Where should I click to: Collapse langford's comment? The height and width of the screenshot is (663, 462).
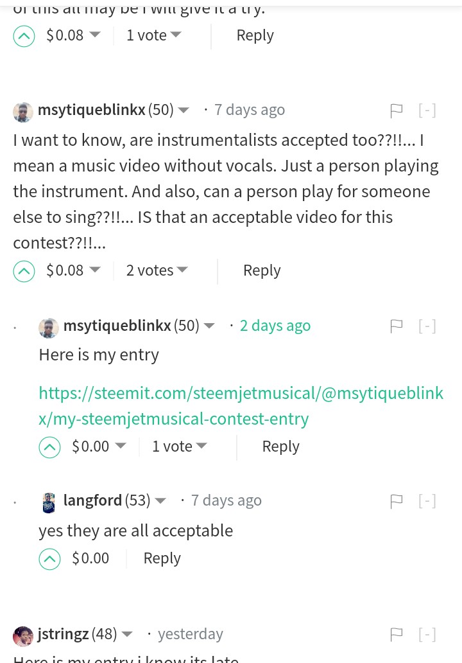[427, 501]
